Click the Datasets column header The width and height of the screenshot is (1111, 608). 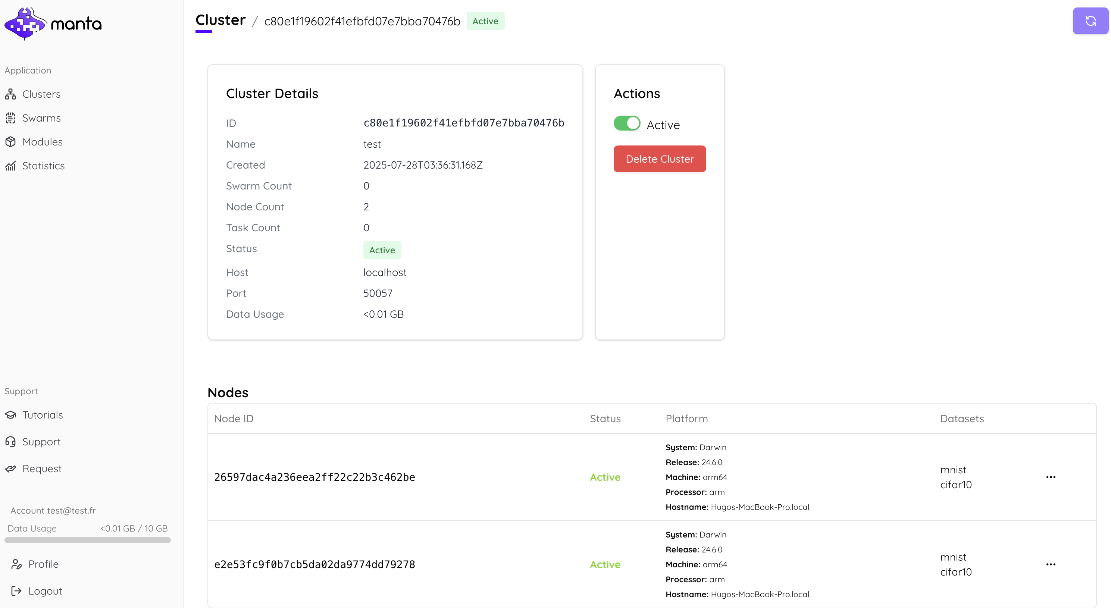click(x=962, y=419)
